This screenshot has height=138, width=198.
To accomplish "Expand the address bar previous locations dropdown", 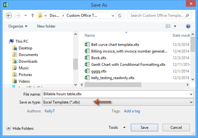I will pyautogui.click(x=113, y=16).
